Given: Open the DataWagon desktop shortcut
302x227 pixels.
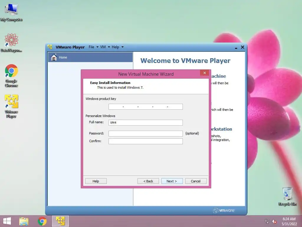Looking at the screenshot, I should (x=12, y=43).
